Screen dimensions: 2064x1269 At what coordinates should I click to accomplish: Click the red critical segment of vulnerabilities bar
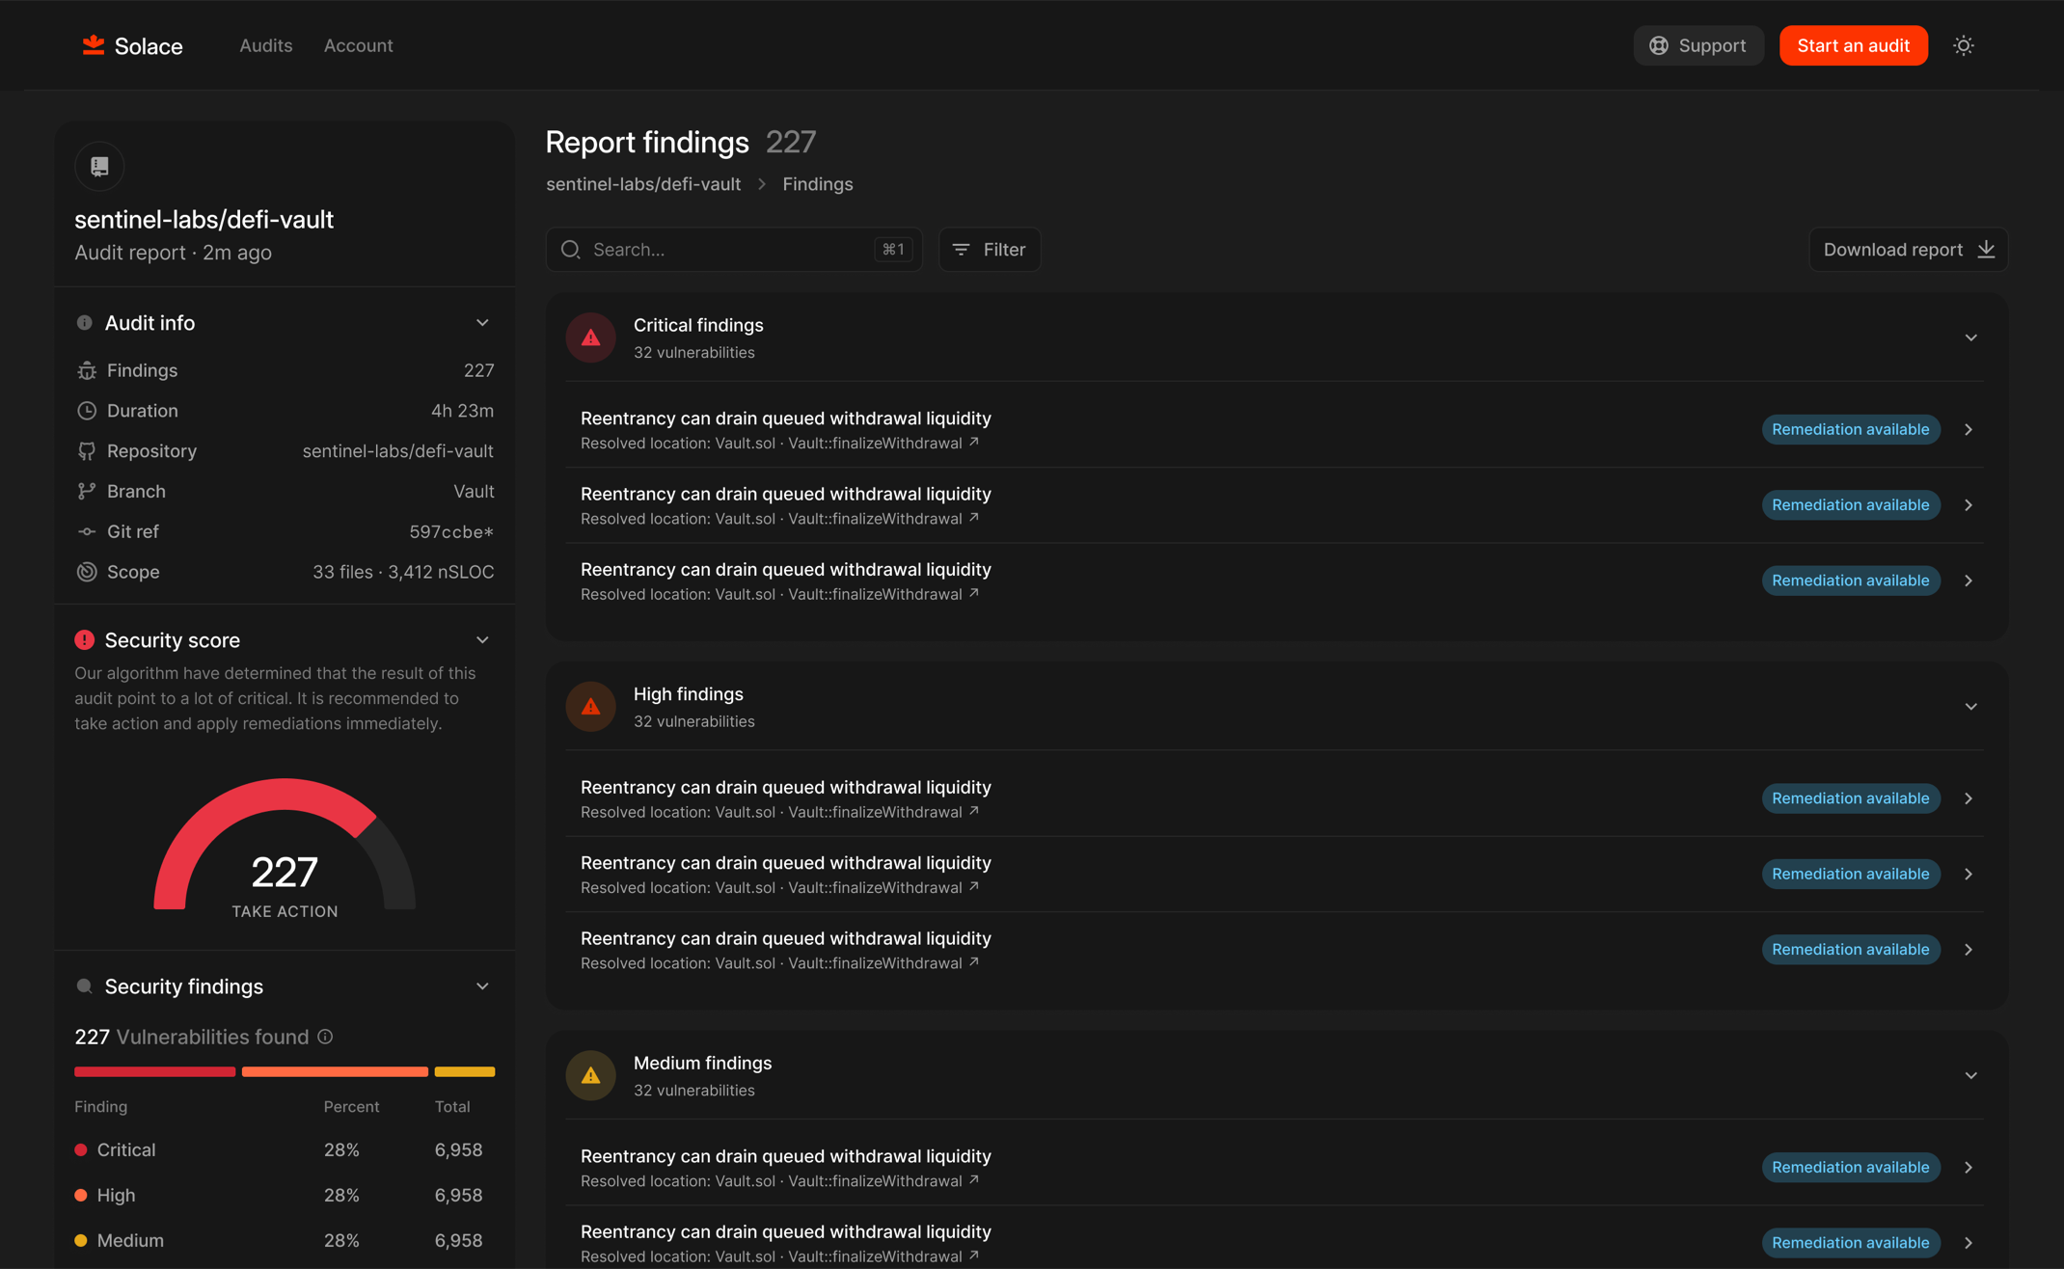pyautogui.click(x=154, y=1071)
